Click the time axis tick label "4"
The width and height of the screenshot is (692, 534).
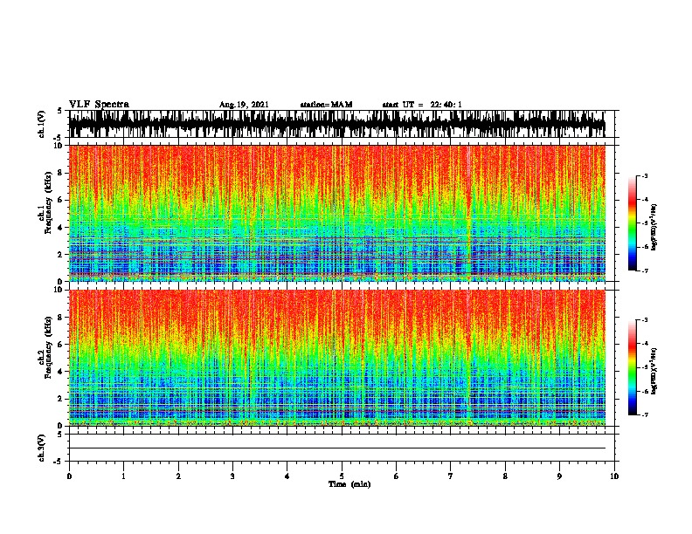[x=287, y=476]
